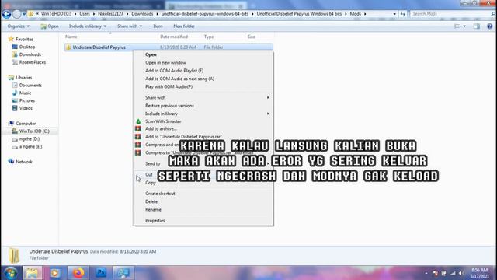This screenshot has width=497, height=280.
Task: Open Photoshop from the taskbar
Action: (101, 273)
